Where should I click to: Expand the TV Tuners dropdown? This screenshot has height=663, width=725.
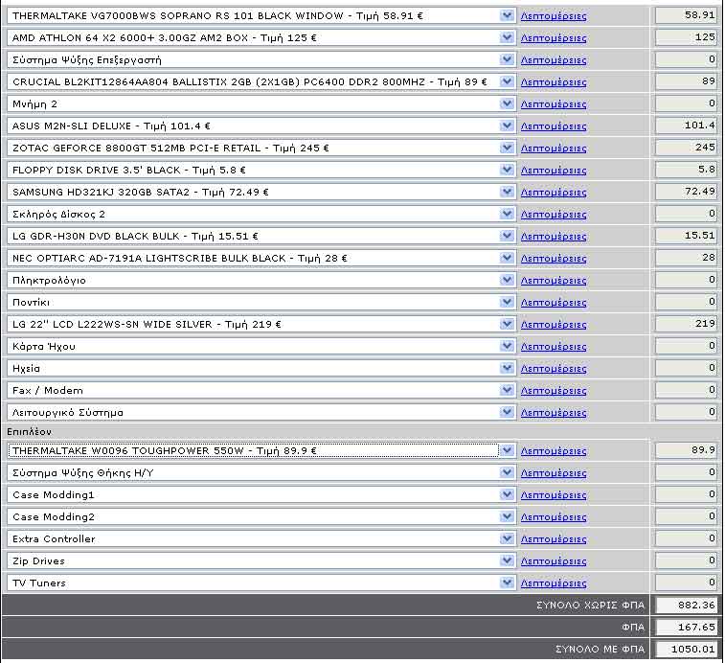point(261,583)
